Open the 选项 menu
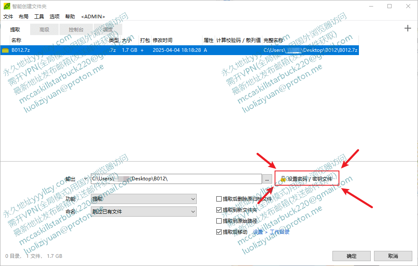 pyautogui.click(x=54, y=17)
